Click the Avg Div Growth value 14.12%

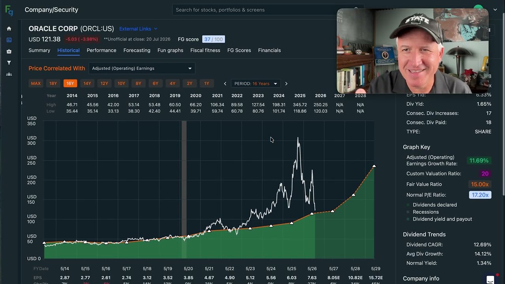483,254
